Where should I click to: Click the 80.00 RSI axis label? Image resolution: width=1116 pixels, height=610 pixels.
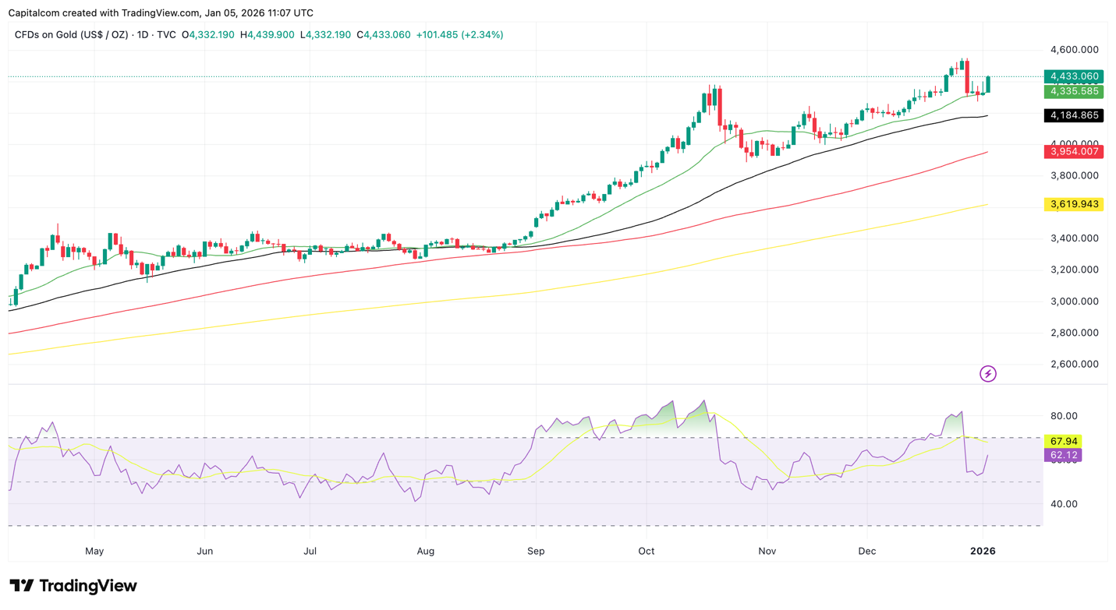pyautogui.click(x=1065, y=416)
